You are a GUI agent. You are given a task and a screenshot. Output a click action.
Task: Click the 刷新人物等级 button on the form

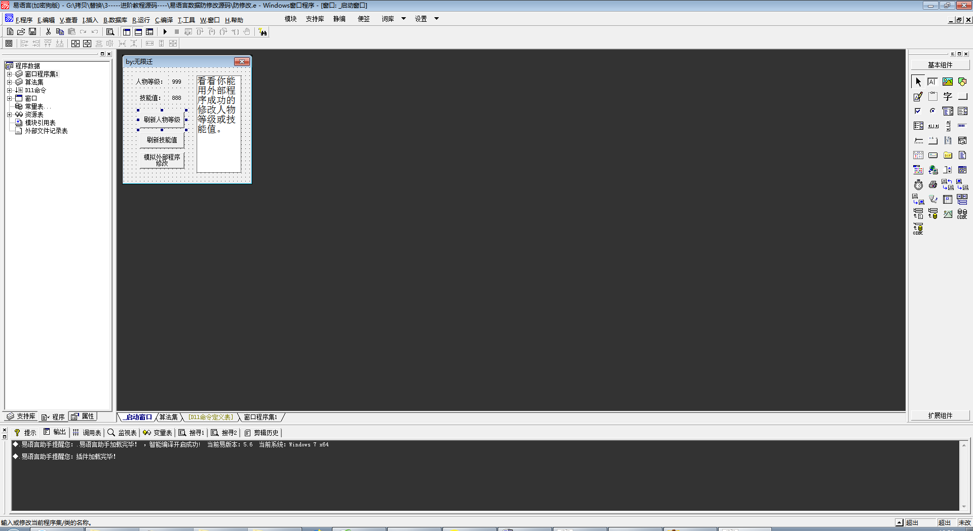[162, 120]
